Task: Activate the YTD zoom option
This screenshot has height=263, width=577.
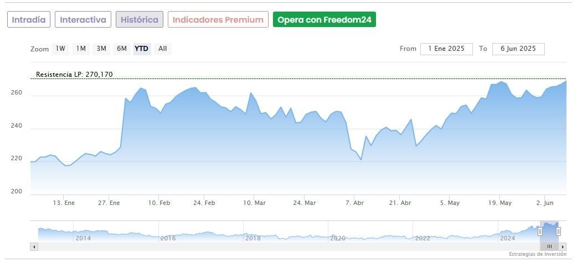Action: coord(142,49)
